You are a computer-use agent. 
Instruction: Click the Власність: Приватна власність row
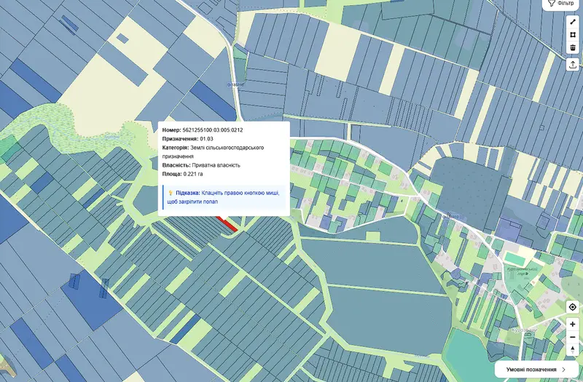coord(201,165)
